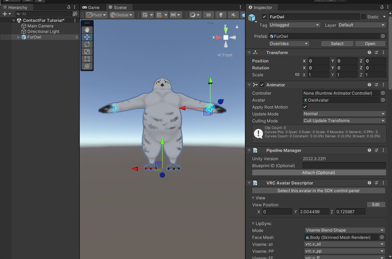
Task: Toggle scene lighting bulb icon
Action: tap(221, 15)
